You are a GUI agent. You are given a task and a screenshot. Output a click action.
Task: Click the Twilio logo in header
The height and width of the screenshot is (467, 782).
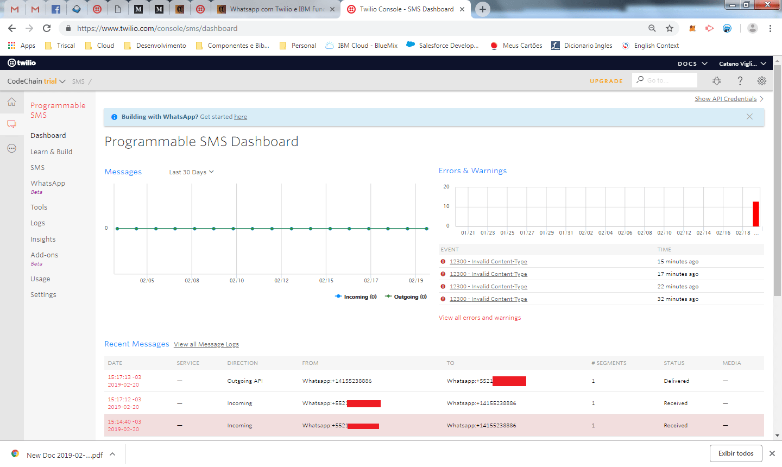22,63
